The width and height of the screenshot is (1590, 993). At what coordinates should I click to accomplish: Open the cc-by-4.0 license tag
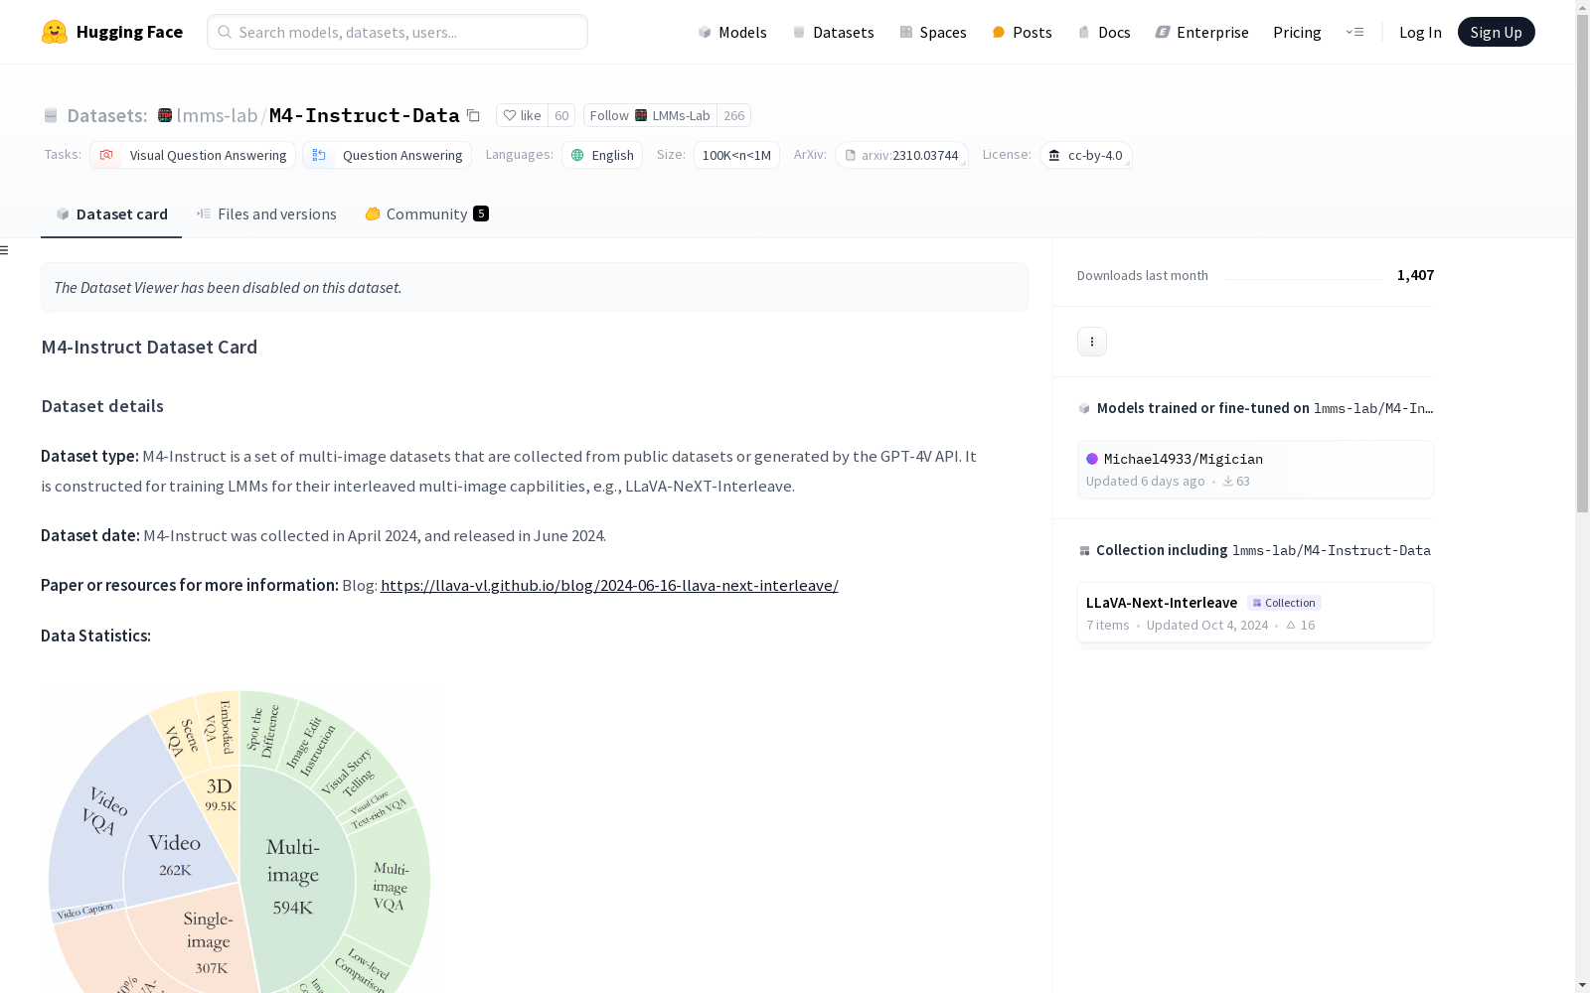1086,155
